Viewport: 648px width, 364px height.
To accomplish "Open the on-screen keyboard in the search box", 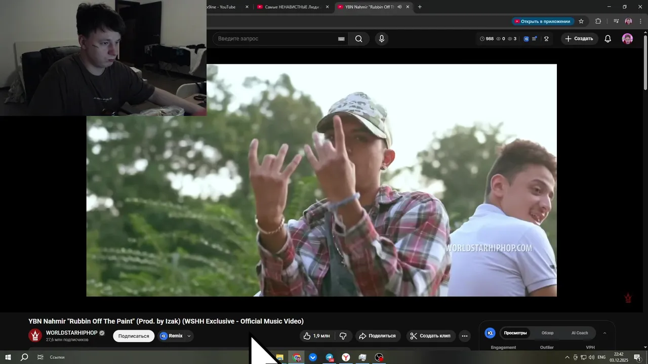I will point(341,39).
